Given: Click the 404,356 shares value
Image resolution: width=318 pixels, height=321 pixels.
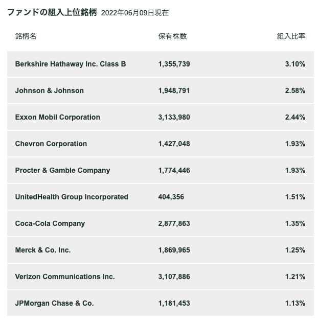Looking at the screenshot, I should click(x=171, y=197).
